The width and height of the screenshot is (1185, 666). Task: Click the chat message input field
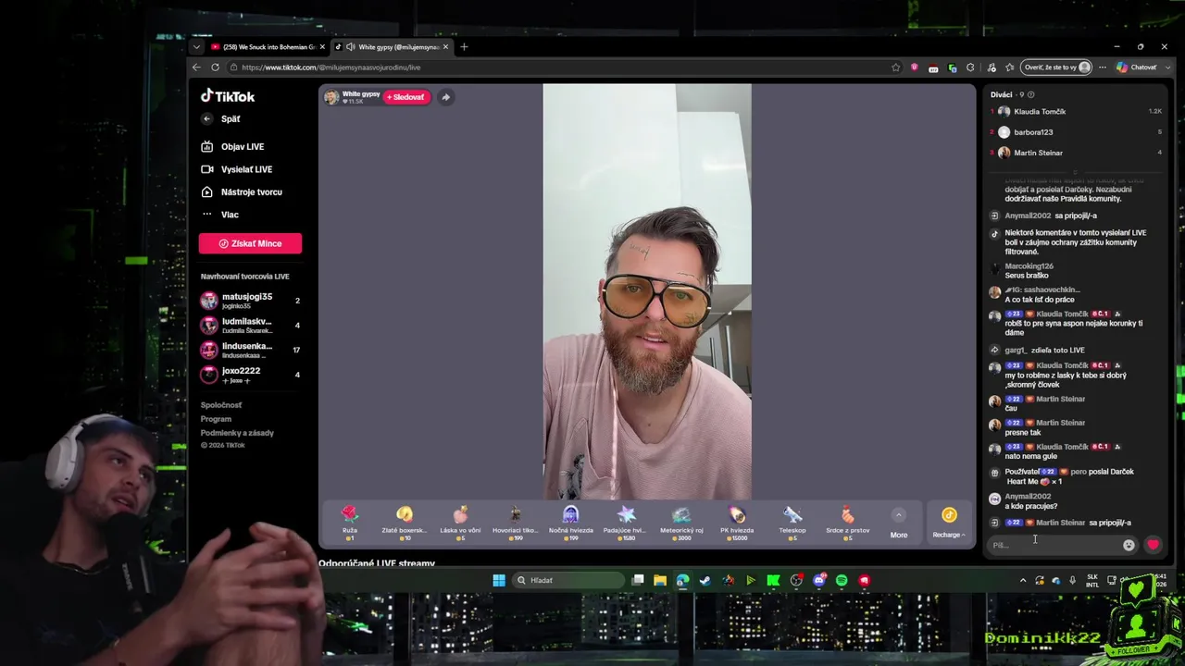1054,545
